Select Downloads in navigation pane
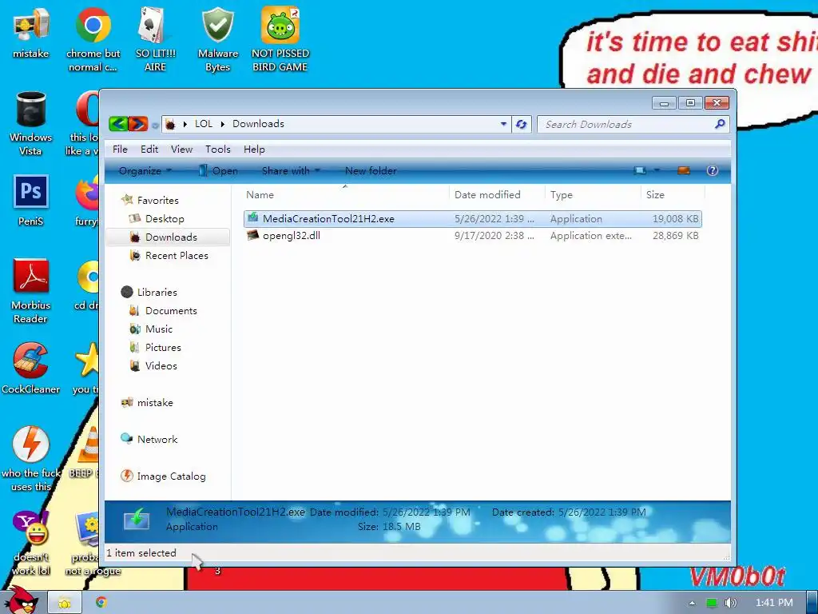The image size is (818, 614). 171,237
